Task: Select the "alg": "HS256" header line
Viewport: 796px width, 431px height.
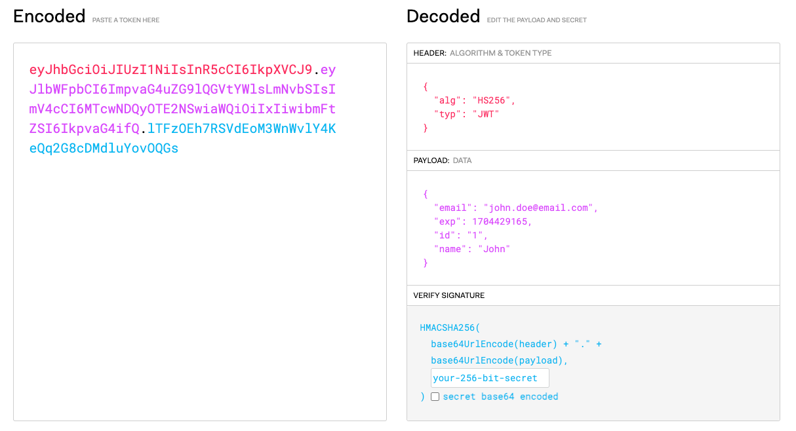Action: [475, 100]
